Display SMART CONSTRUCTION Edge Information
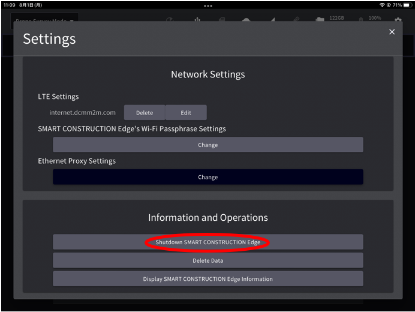415x312 pixels. (207, 278)
